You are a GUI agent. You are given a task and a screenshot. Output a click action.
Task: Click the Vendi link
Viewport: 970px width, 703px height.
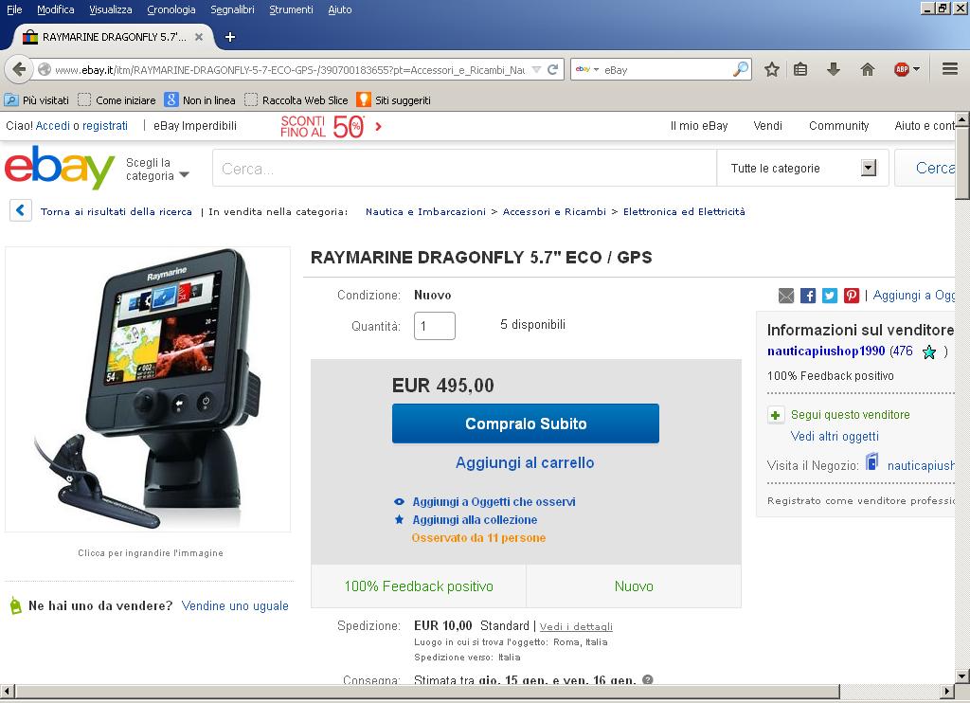767,126
